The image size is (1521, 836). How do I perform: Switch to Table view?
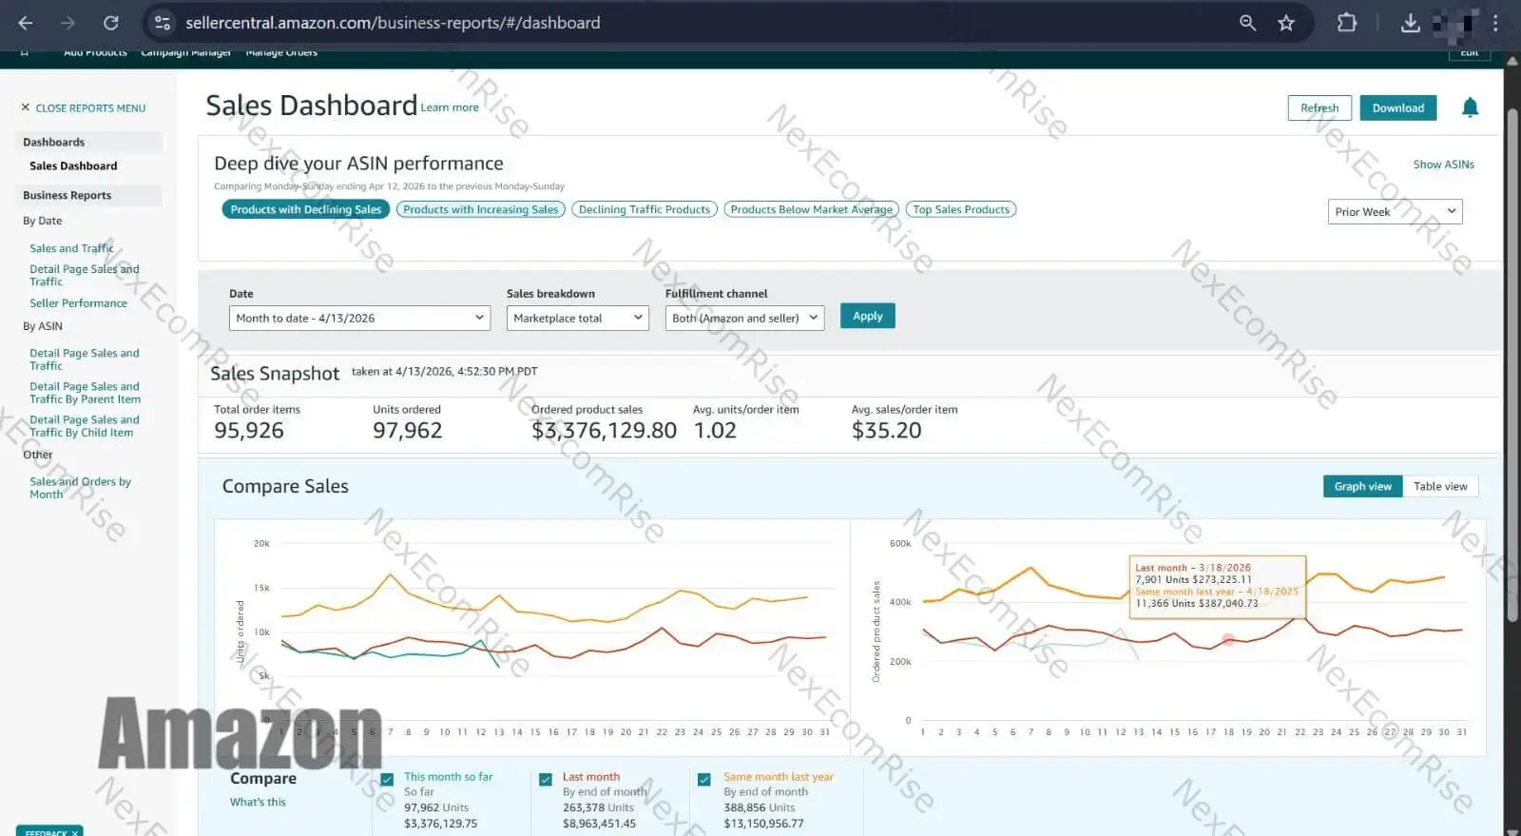[1440, 486]
